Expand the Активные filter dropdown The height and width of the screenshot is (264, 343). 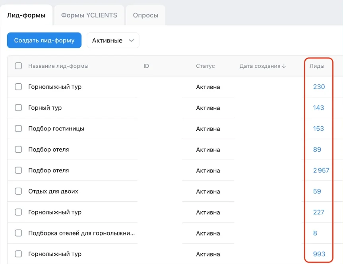tap(113, 40)
